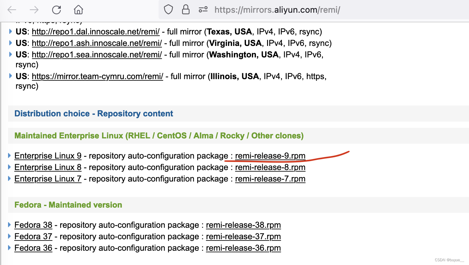Download remi-release-9.rpm package

pyautogui.click(x=270, y=156)
